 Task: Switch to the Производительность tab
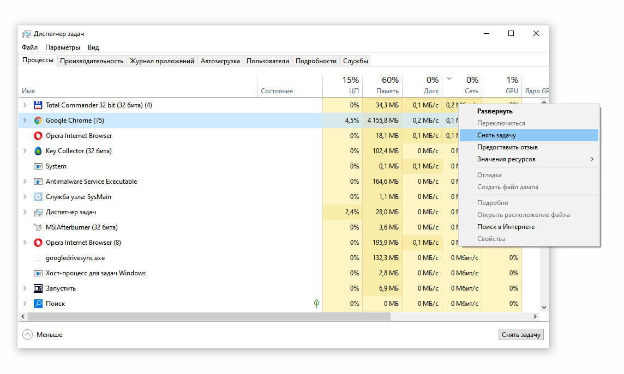click(x=92, y=61)
